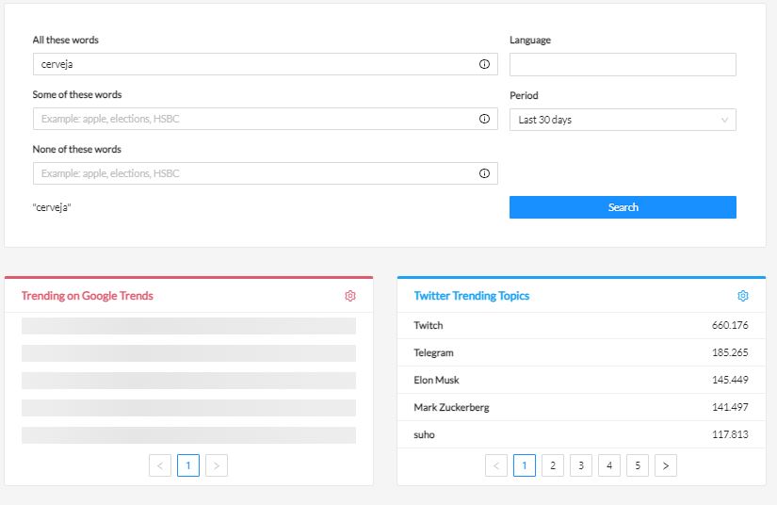777x505 pixels.
Task: Select page 3 in Twitter pagination
Action: pyautogui.click(x=581, y=465)
